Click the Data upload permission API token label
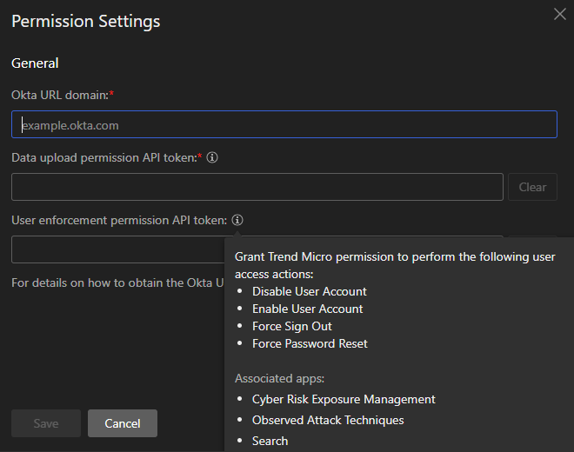574x452 pixels. coord(104,158)
